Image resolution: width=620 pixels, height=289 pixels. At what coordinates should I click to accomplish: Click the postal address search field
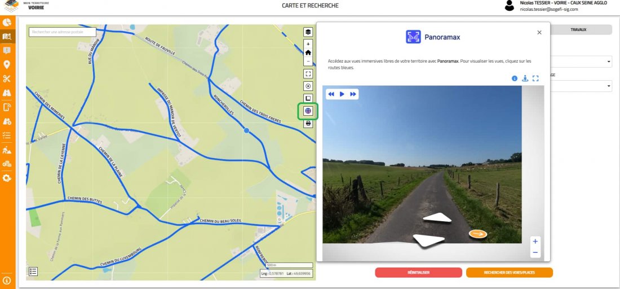click(x=62, y=32)
